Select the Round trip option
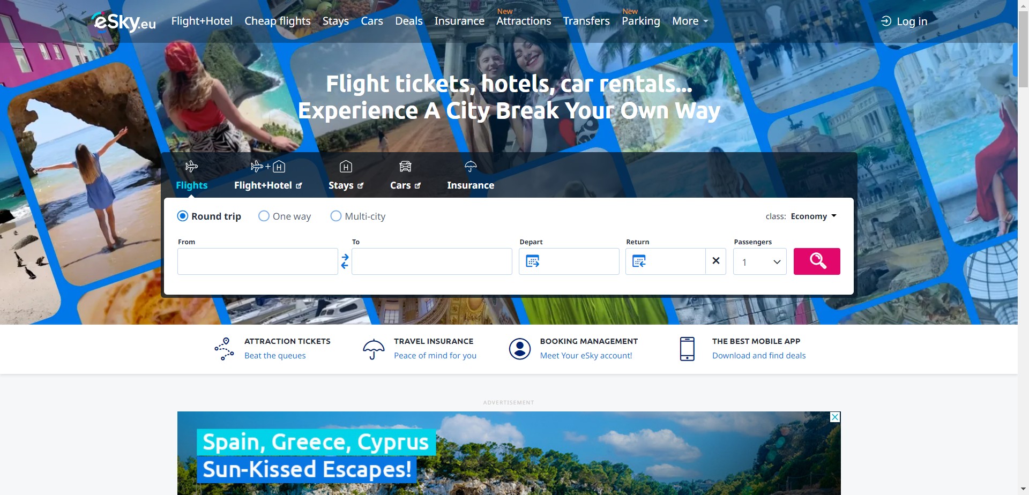 coord(209,216)
